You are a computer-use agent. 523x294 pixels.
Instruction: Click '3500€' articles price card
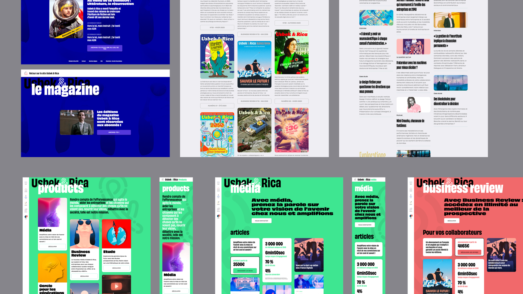coord(245,265)
